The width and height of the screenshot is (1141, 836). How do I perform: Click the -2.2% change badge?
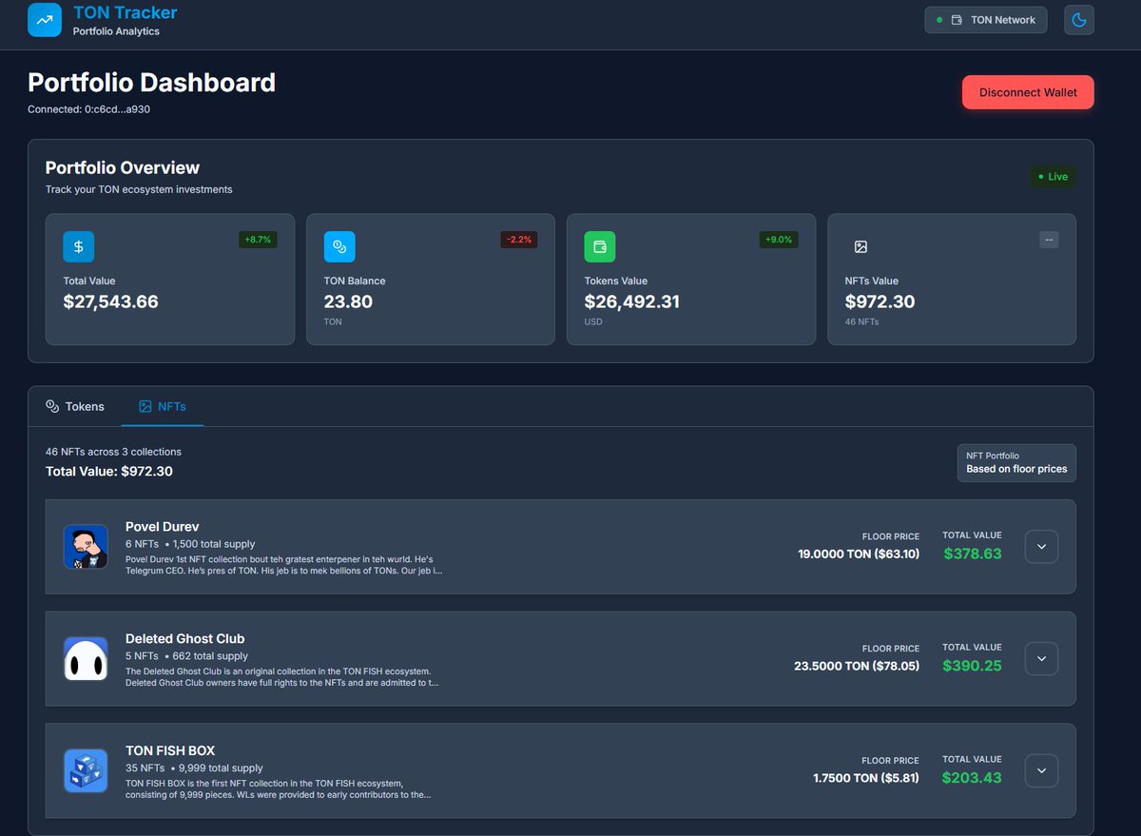[519, 240]
